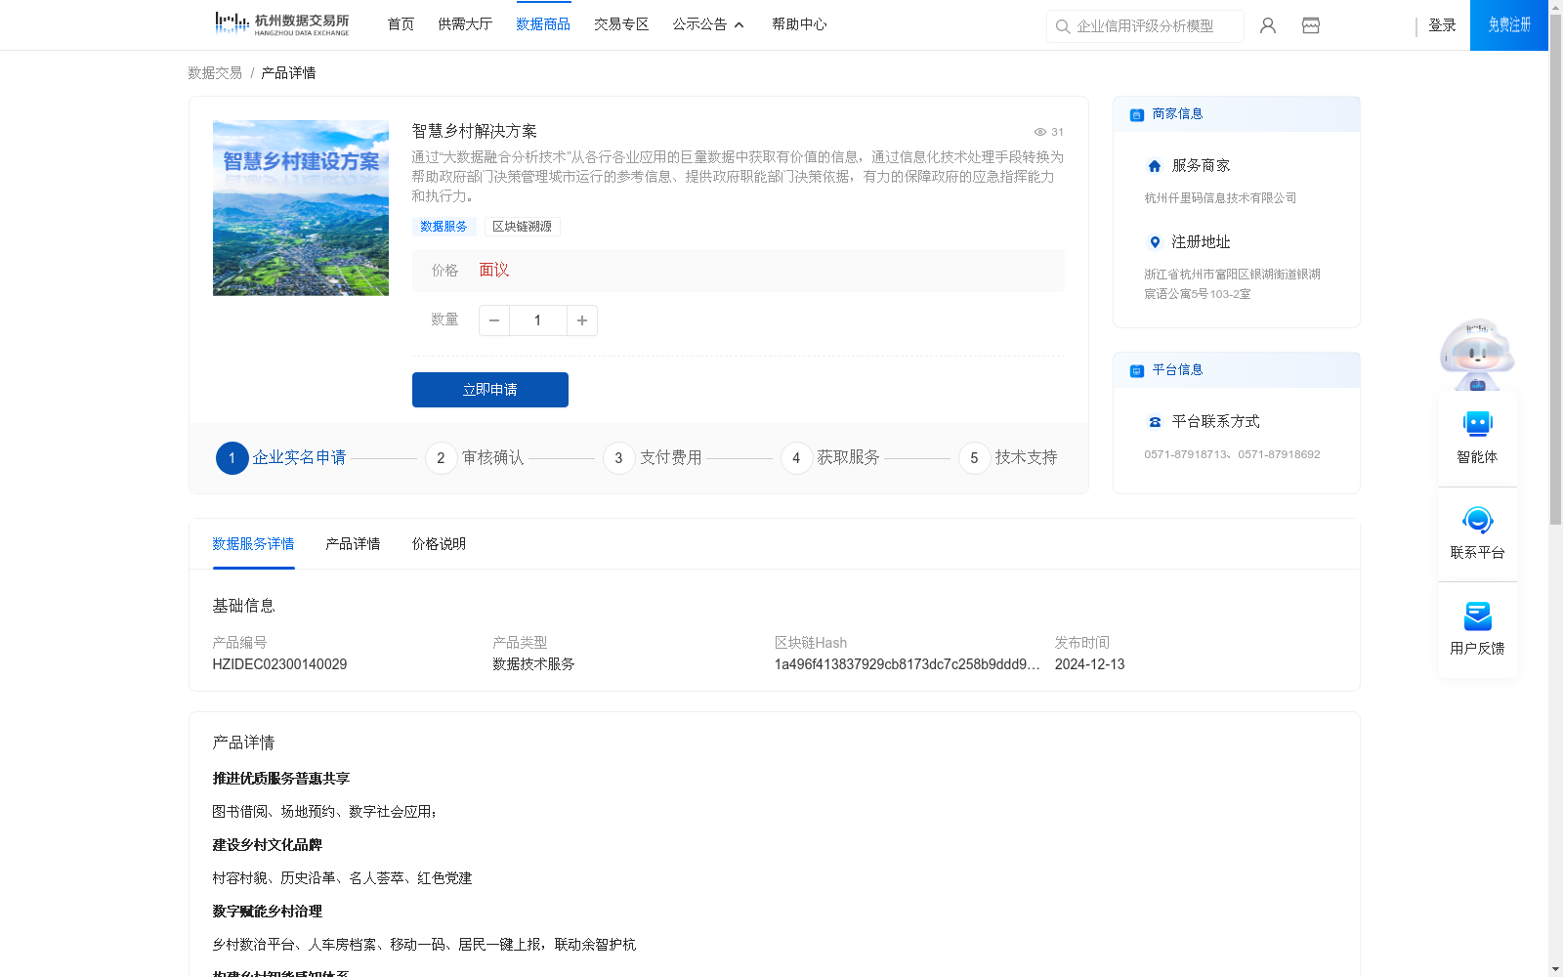Decrease quantity with the minus button

click(x=494, y=320)
